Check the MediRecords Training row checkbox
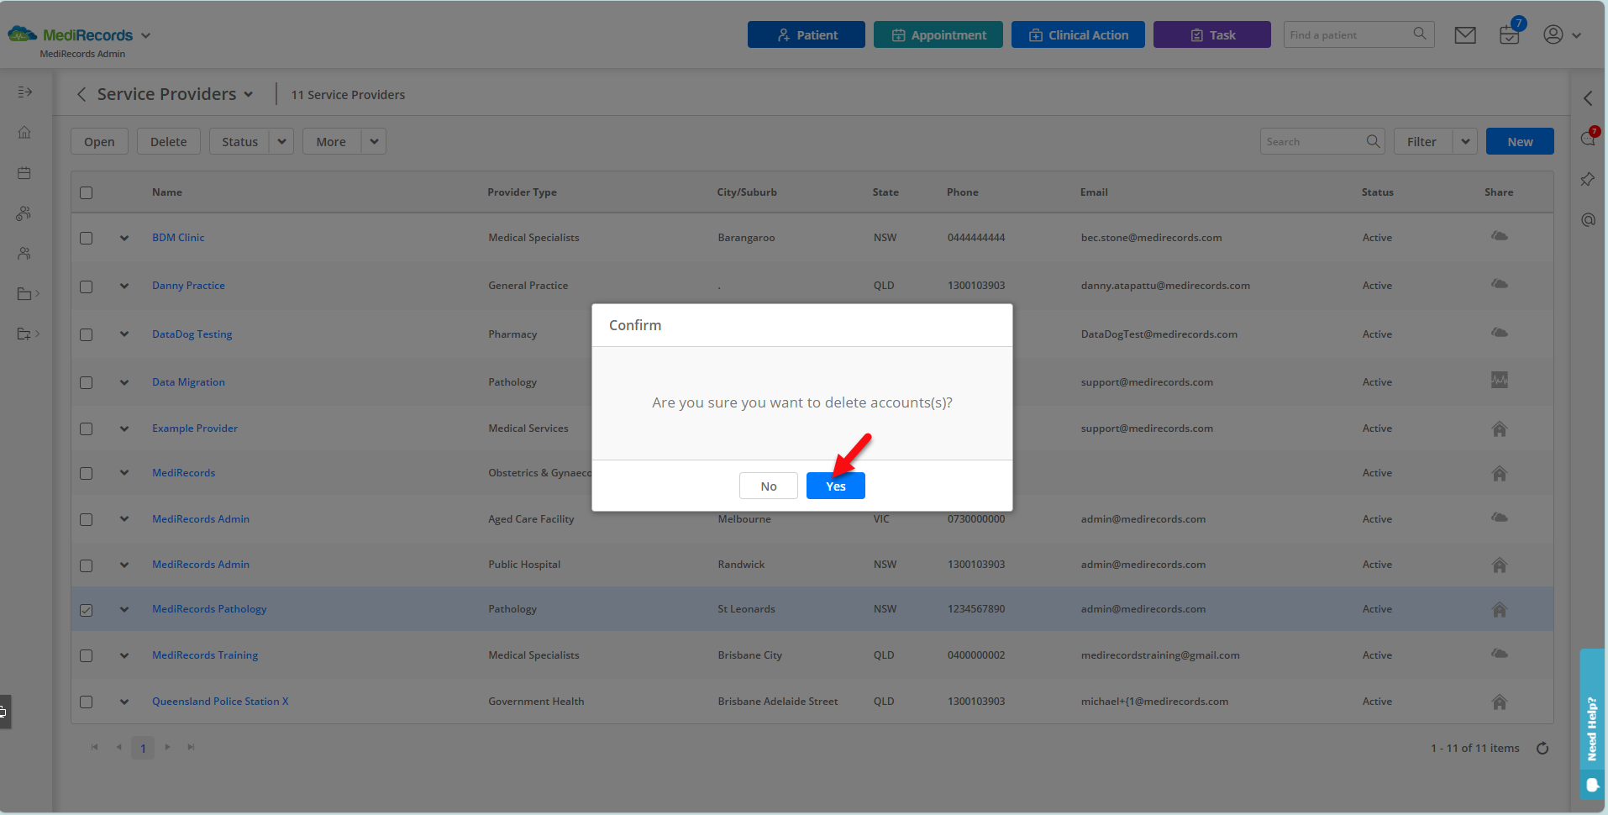The image size is (1608, 815). [86, 655]
